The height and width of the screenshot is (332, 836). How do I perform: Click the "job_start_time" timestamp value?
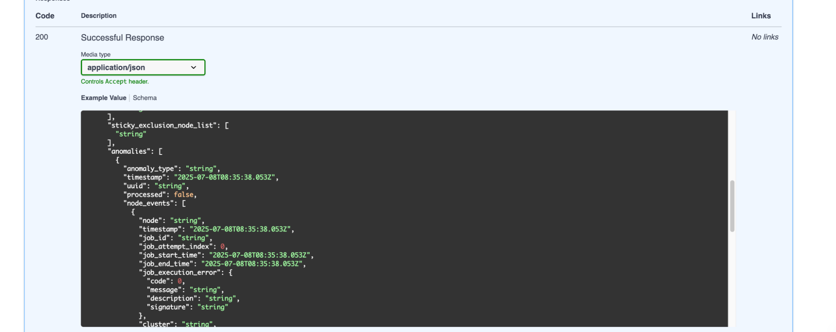click(259, 255)
